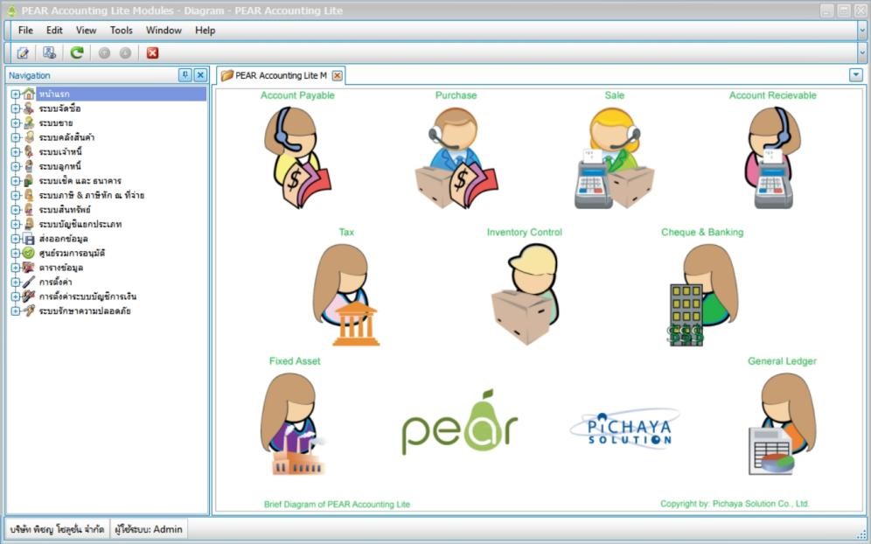The image size is (871, 544).
Task: Click the first greyed round toolbar button
Action: [x=104, y=52]
